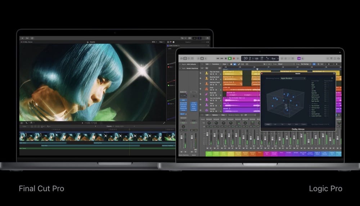
Task: Toggle the browser show/hide button in Final Cut Pro
Action: click(x=190, y=38)
